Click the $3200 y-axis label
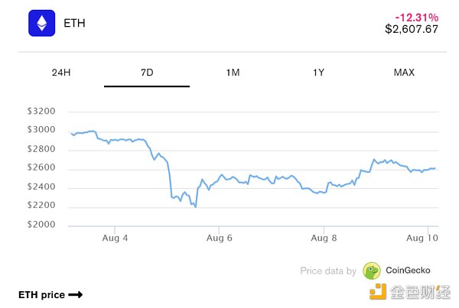Viewport: 459px width, 308px height. click(41, 111)
